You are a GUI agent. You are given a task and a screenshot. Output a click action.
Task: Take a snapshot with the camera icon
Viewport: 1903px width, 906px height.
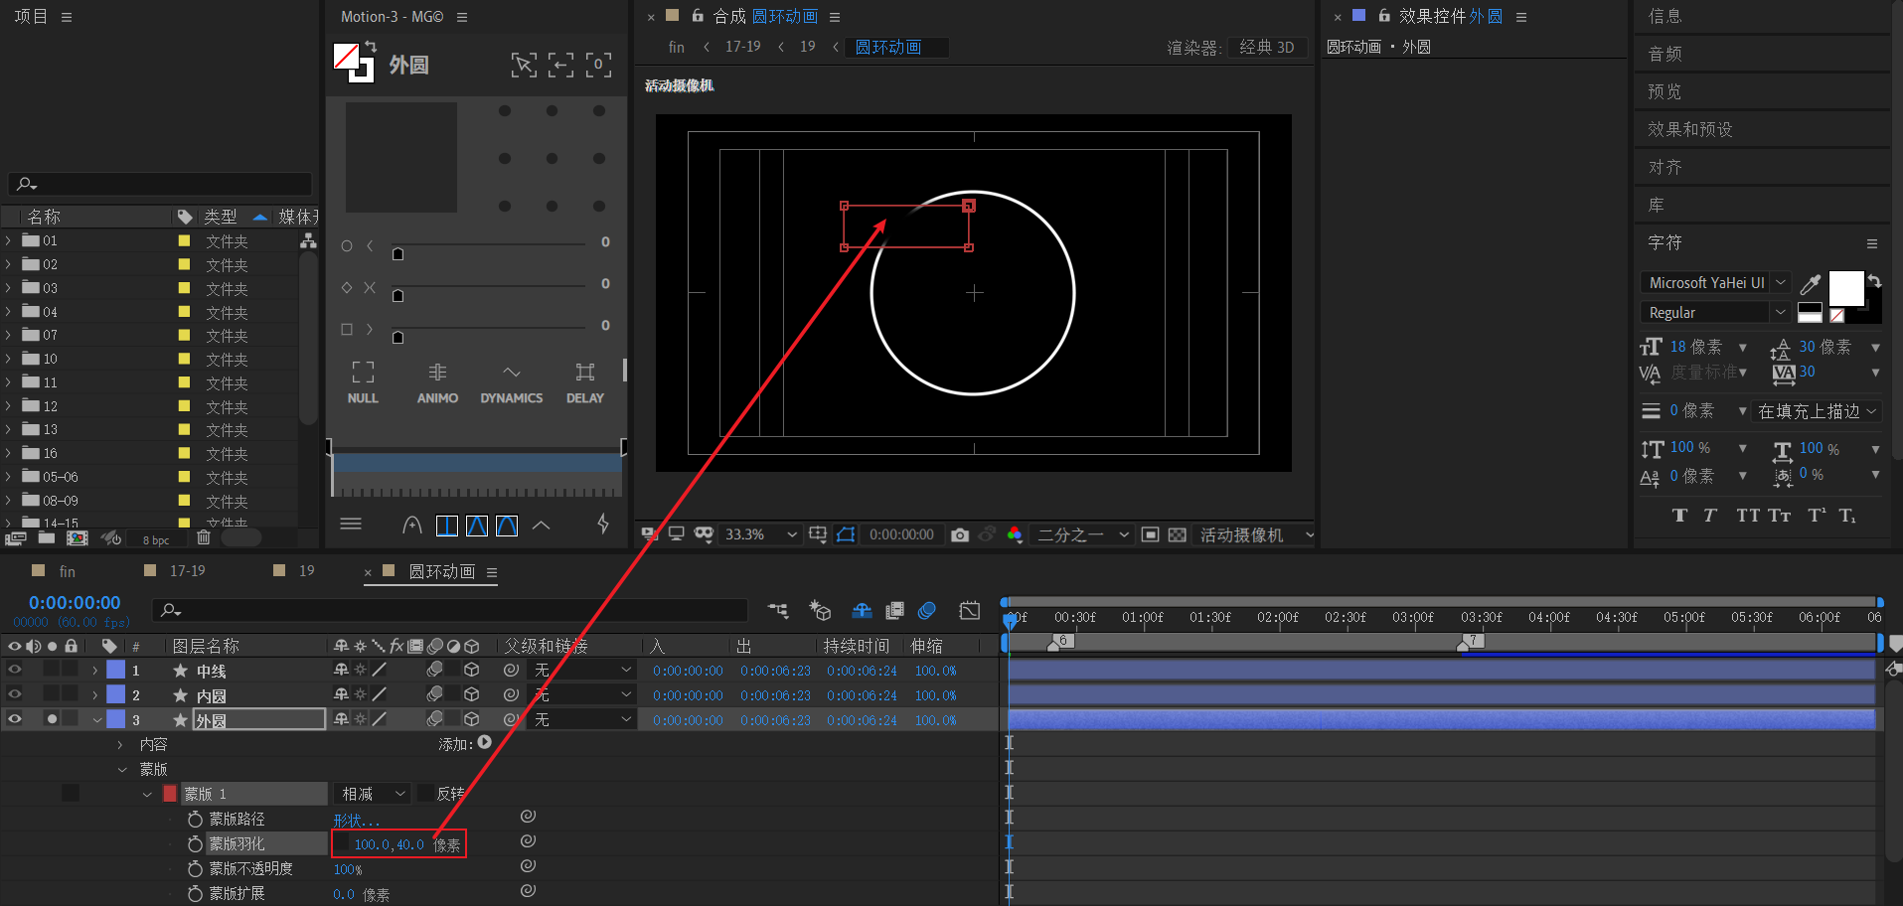[x=960, y=534]
